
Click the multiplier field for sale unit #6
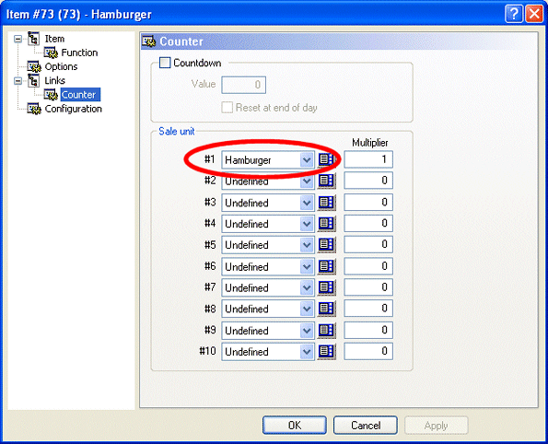coord(368,266)
